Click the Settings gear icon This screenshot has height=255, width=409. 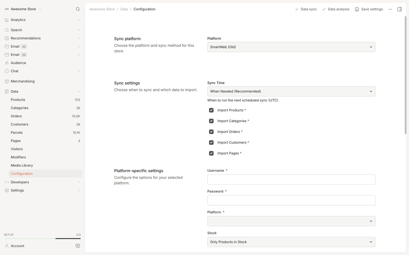coord(7,190)
